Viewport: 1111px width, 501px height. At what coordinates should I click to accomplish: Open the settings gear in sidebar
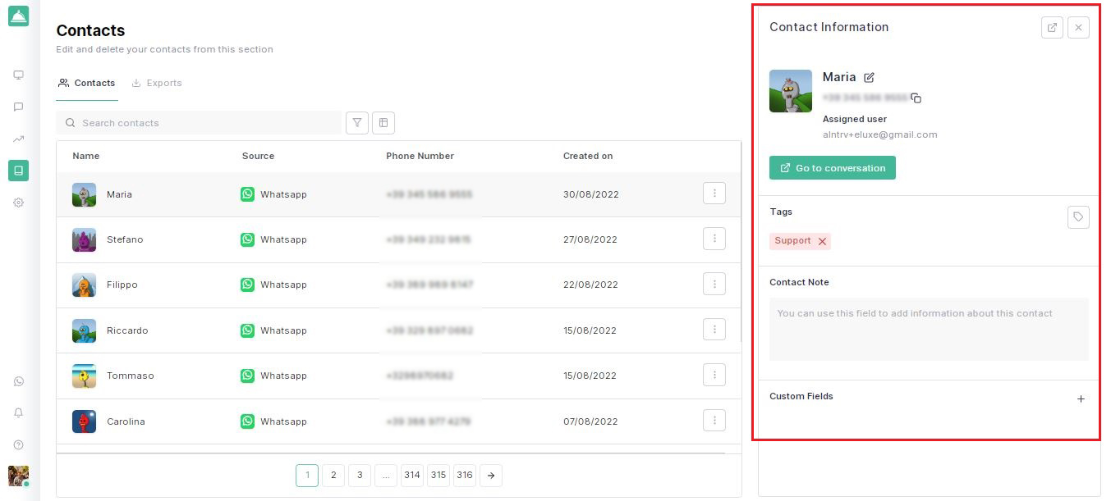point(18,203)
